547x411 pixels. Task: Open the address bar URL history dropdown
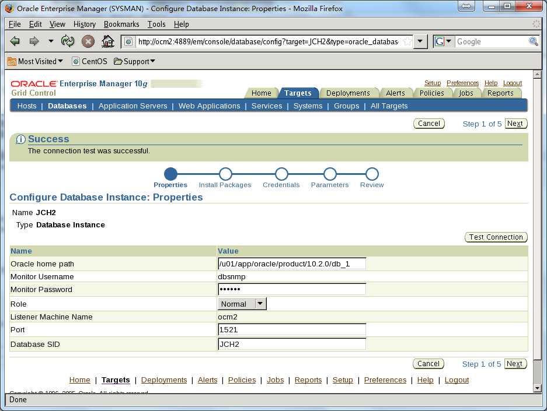coord(420,41)
